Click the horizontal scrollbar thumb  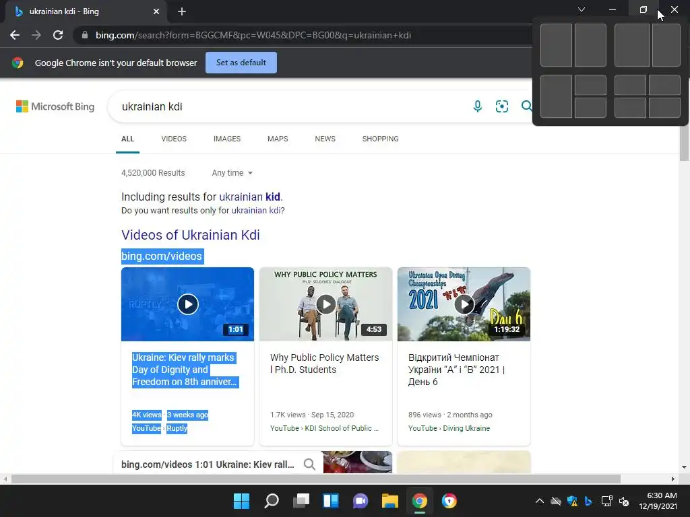(x=315, y=479)
